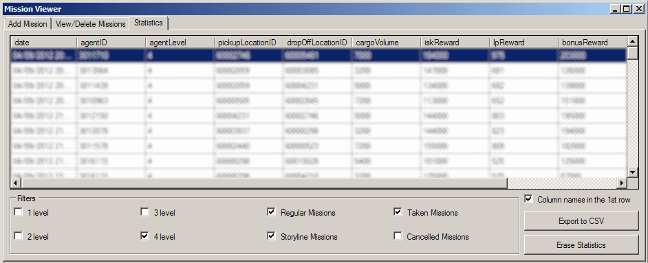Click vertical scrollbar up arrow

point(632,42)
